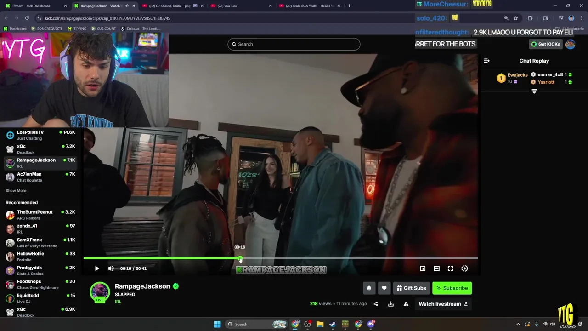Image resolution: width=588 pixels, height=331 pixels.
Task: Collapse the Chat Replay panel
Action: click(486, 61)
